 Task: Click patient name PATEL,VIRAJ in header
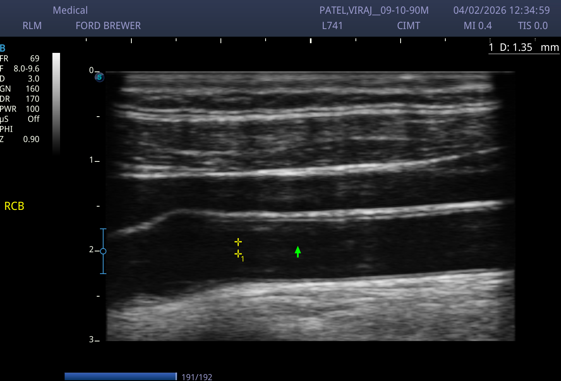(x=348, y=10)
